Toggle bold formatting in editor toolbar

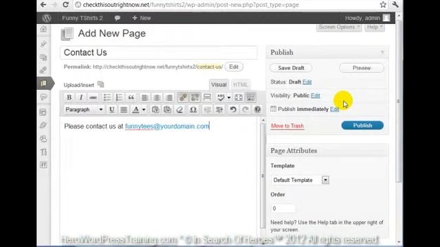point(69,97)
